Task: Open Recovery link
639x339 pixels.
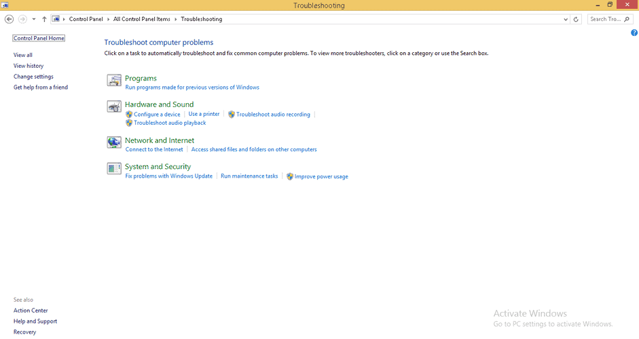Action: click(24, 332)
